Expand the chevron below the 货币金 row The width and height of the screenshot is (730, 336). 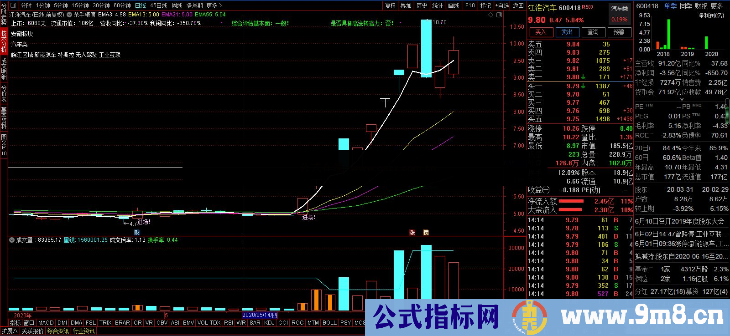(x=682, y=99)
